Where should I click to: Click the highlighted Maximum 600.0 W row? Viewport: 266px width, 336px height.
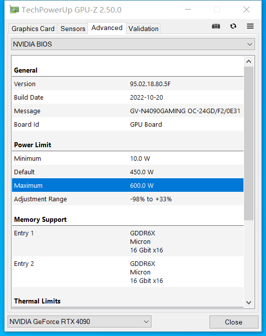(128, 185)
